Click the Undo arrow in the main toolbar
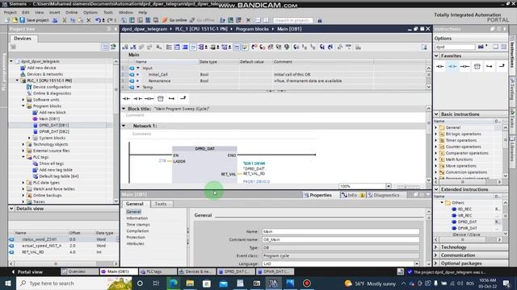Viewport: 517px width, 290px height. (98, 20)
